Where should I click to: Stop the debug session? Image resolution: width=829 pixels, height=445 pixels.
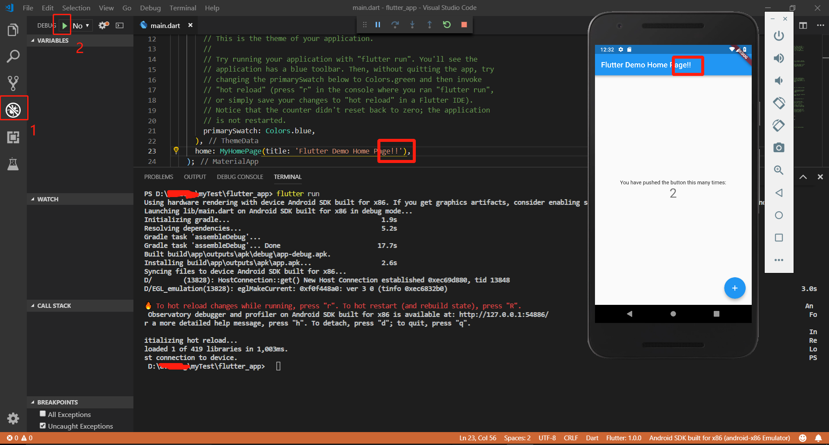[x=464, y=25]
